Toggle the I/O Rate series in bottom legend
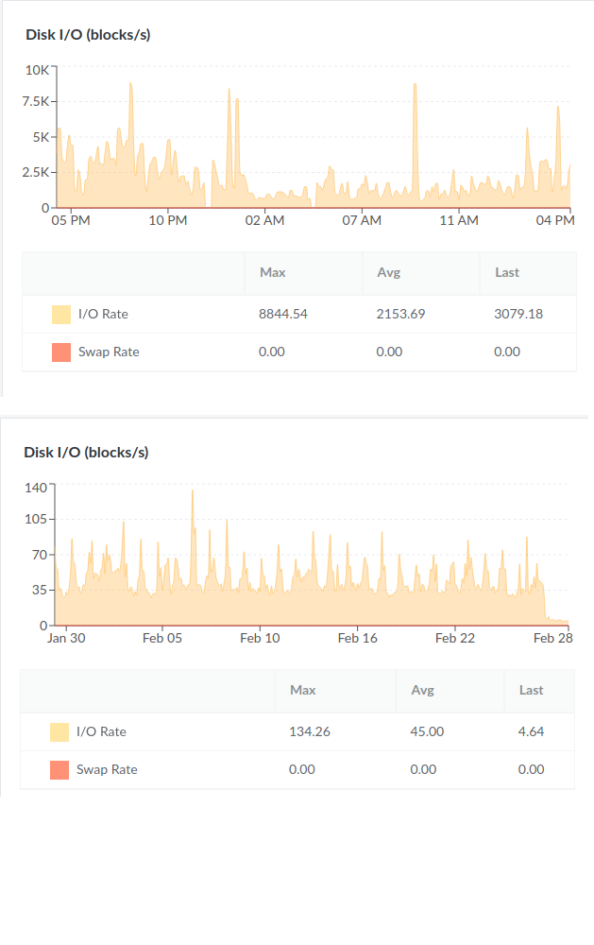Screen dimensions: 594x945 (x=101, y=731)
